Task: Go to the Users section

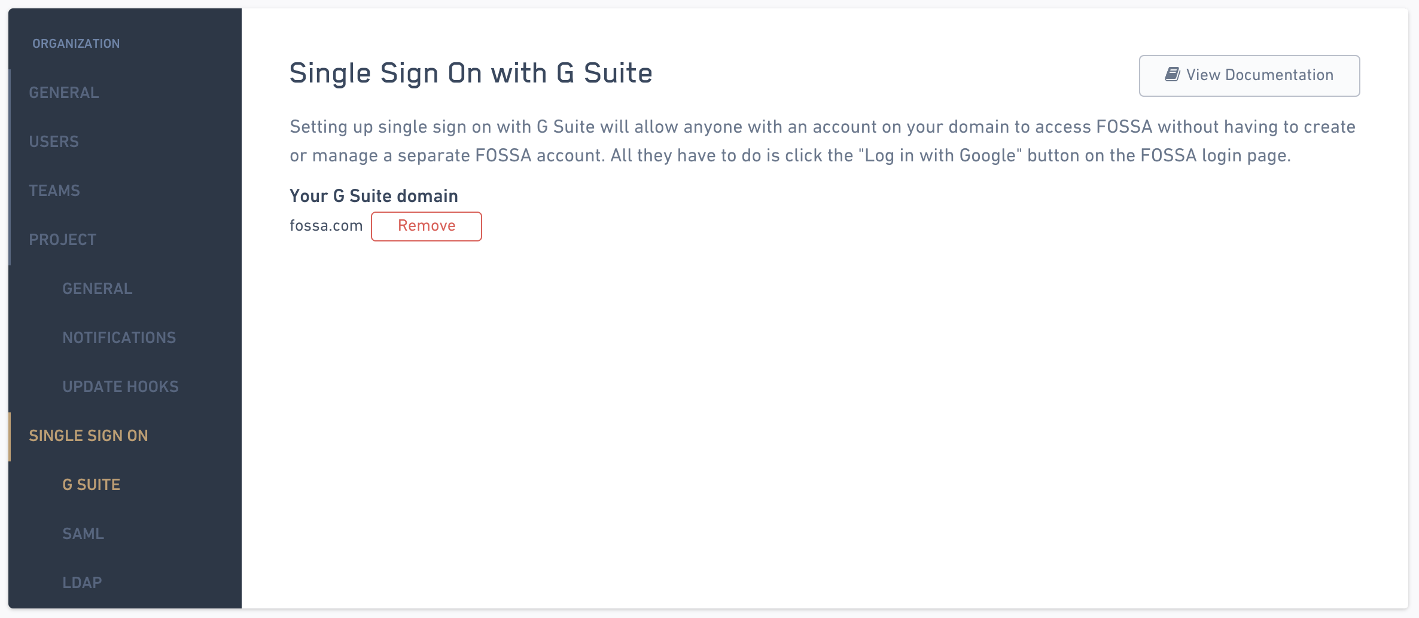Action: click(54, 142)
